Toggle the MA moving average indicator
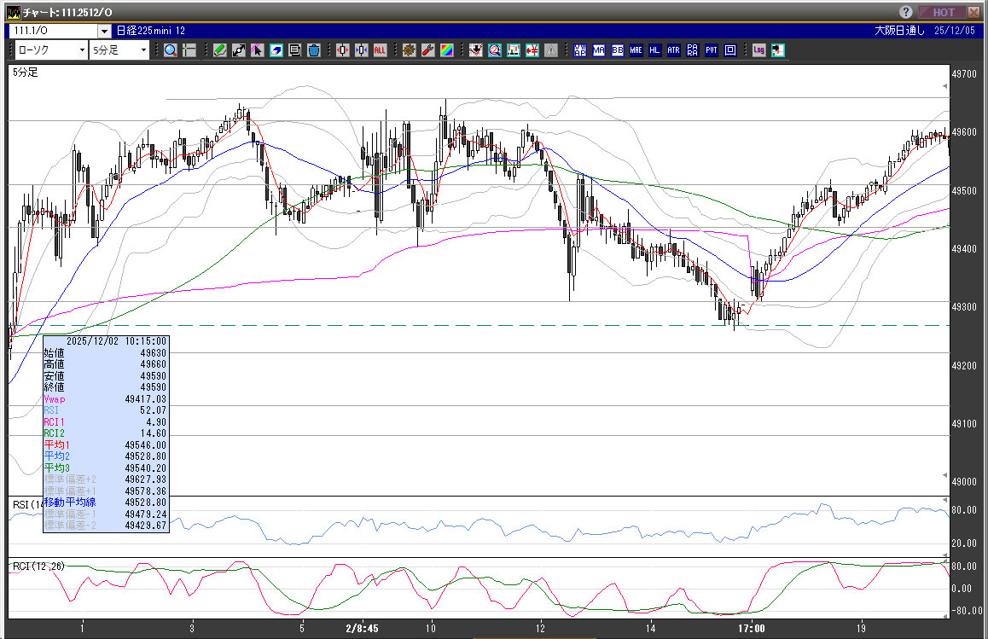The height and width of the screenshot is (639, 988). (598, 50)
